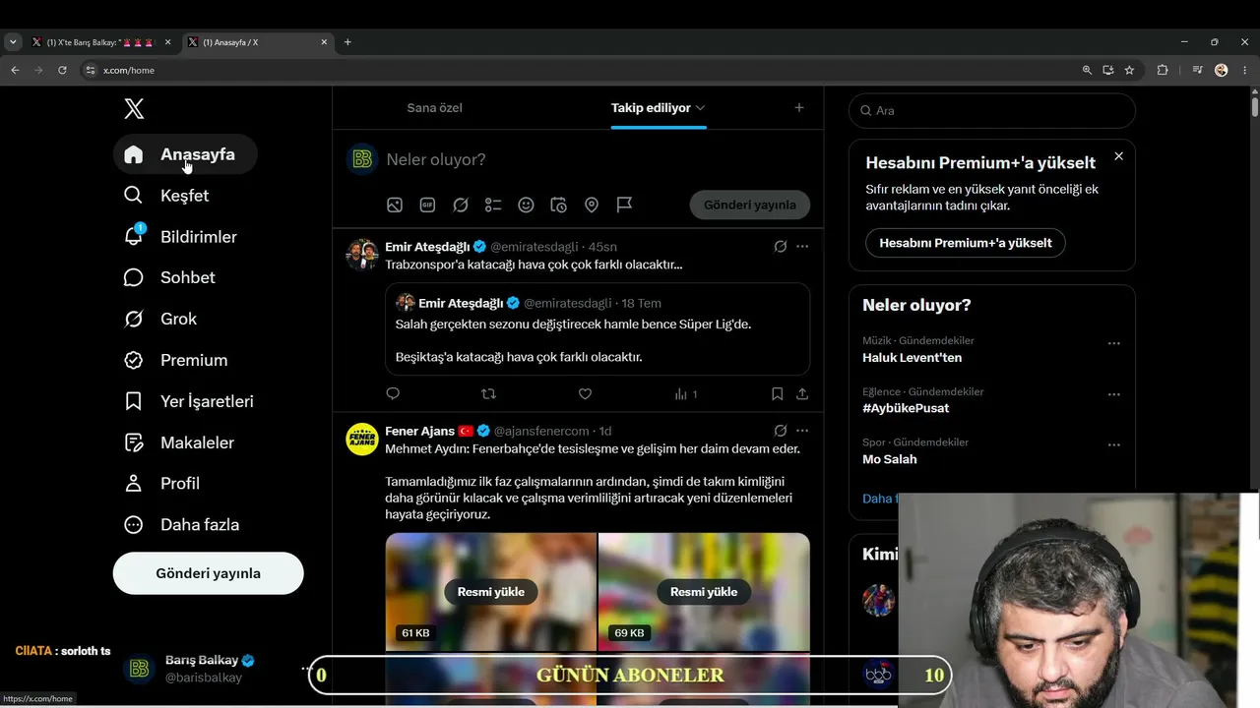
Task: Create a poll from the composer toolbar
Action: (x=493, y=205)
